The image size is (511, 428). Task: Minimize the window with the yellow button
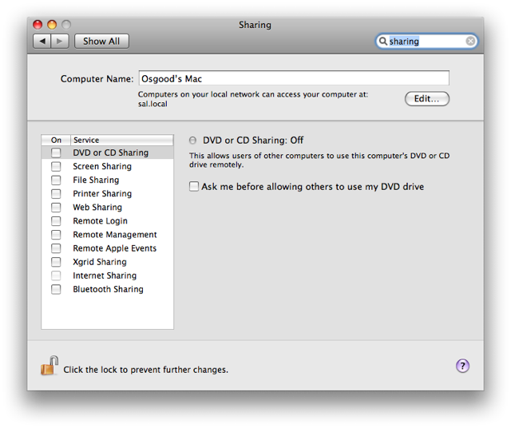click(52, 25)
